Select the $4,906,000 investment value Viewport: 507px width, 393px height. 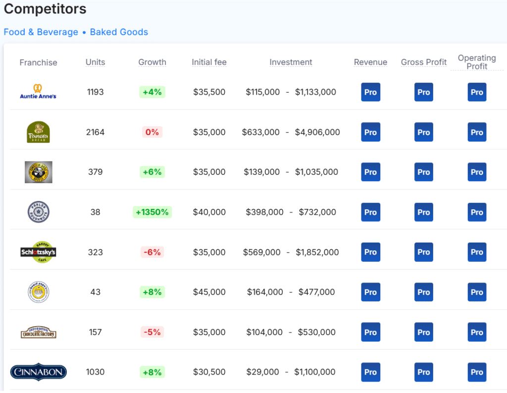pos(317,132)
